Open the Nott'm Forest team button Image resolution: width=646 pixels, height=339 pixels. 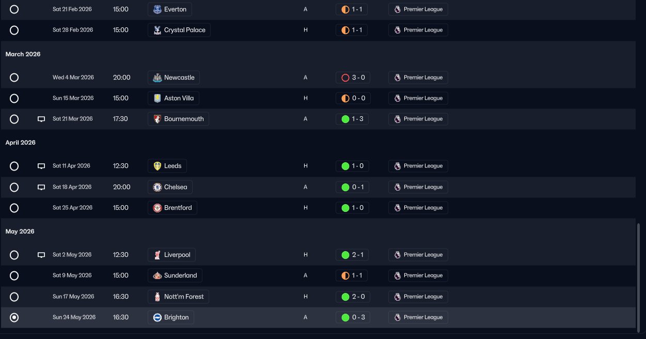click(x=178, y=297)
